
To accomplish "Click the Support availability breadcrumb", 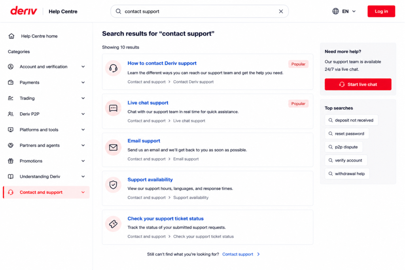I will click(191, 198).
